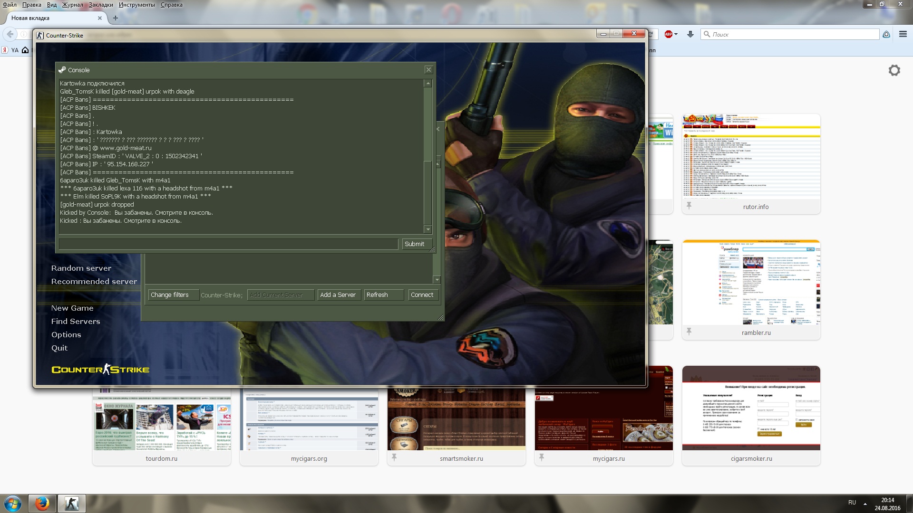Viewport: 913px width, 513px height.
Task: Show hidden system tray icons
Action: click(865, 503)
